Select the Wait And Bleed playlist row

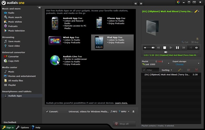171,75
